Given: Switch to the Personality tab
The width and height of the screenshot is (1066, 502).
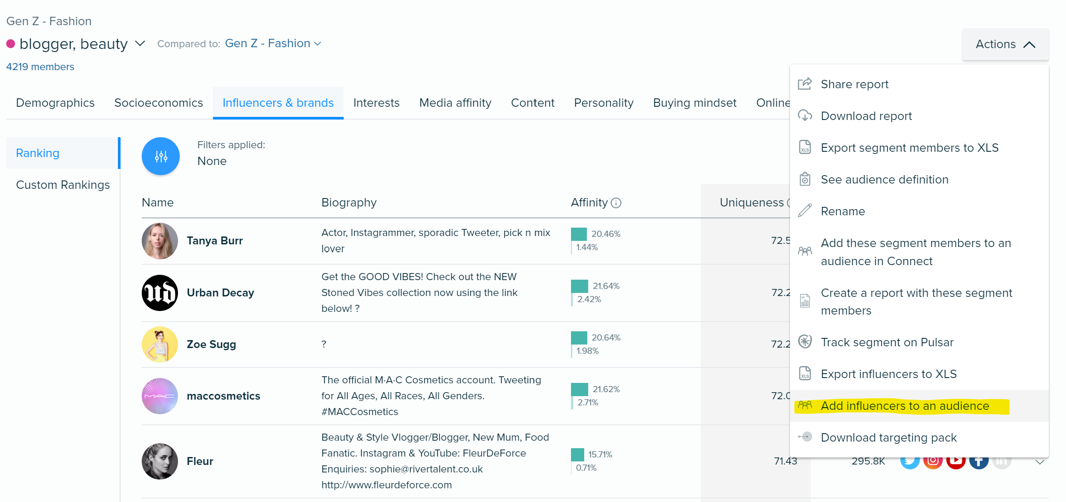Looking at the screenshot, I should (604, 102).
